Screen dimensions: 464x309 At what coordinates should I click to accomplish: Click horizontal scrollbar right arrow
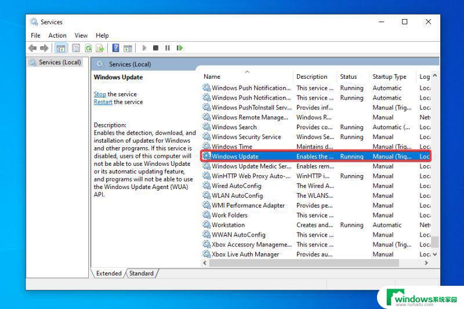click(x=426, y=263)
